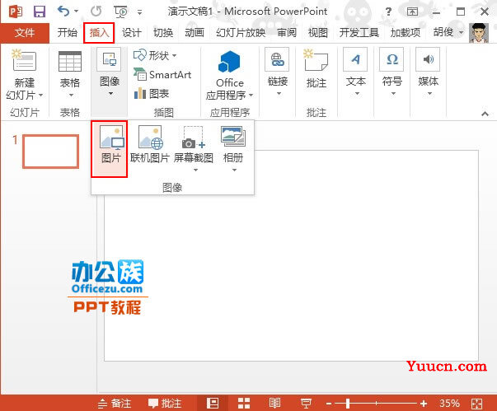Click the PowerPoint app icon
Image resolution: width=497 pixels, height=411 pixels.
pos(15,12)
